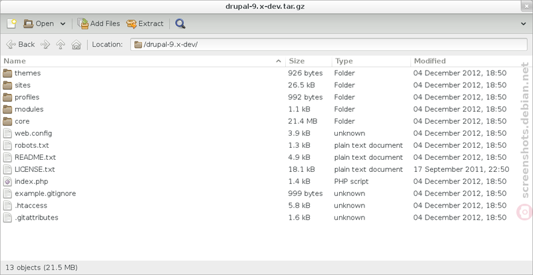Select the sites folder icon
This screenshot has width=533, height=275.
coord(7,85)
